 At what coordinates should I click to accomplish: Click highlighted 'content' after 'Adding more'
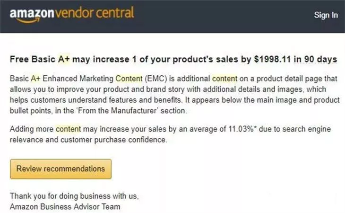coord(68,129)
